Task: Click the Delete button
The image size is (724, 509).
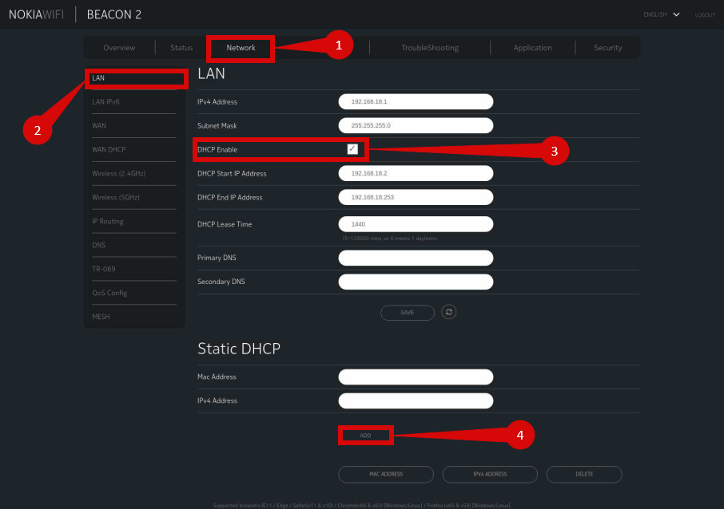Action: (x=584, y=475)
